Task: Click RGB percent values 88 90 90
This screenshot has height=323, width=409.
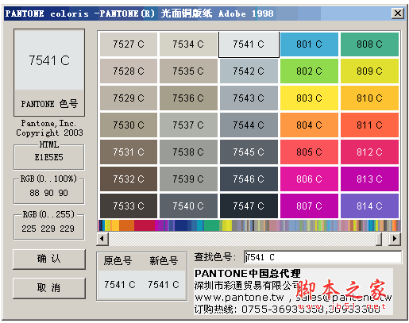Action: click(x=48, y=193)
